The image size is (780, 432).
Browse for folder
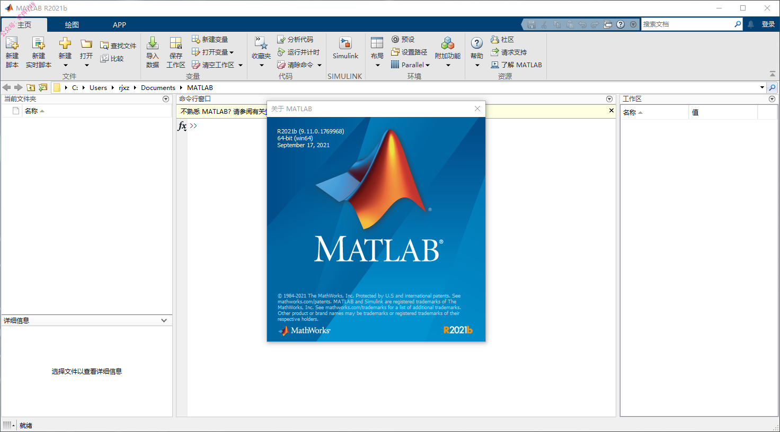(43, 87)
